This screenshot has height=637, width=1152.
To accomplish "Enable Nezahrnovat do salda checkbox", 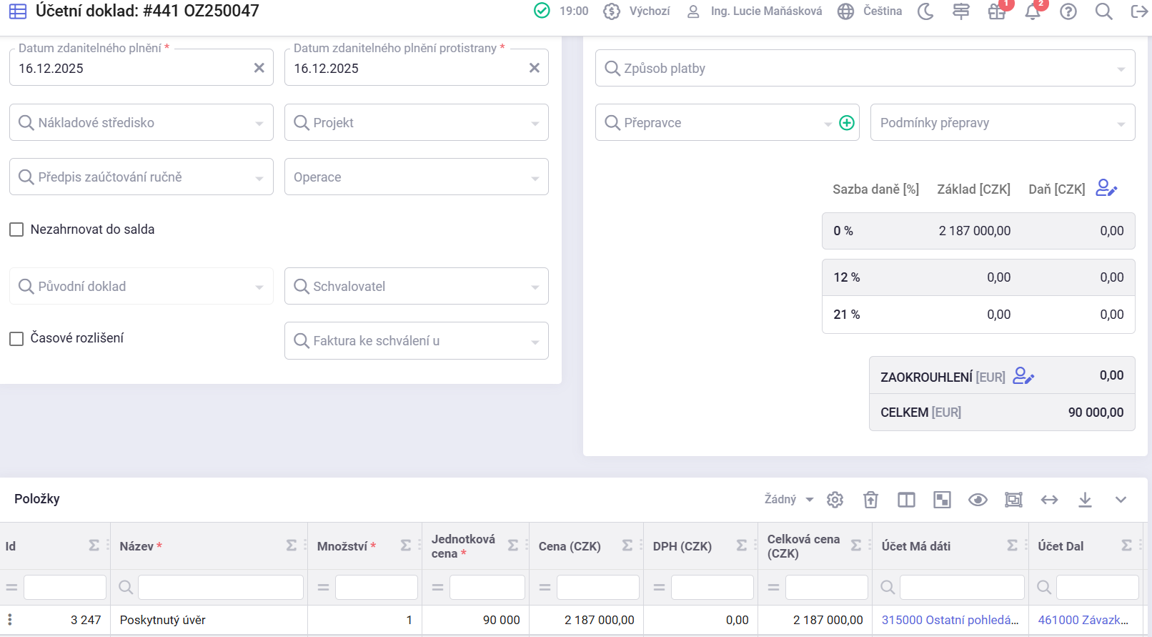I will (x=16, y=229).
